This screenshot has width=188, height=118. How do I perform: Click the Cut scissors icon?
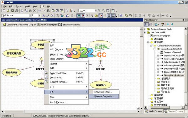22,11
